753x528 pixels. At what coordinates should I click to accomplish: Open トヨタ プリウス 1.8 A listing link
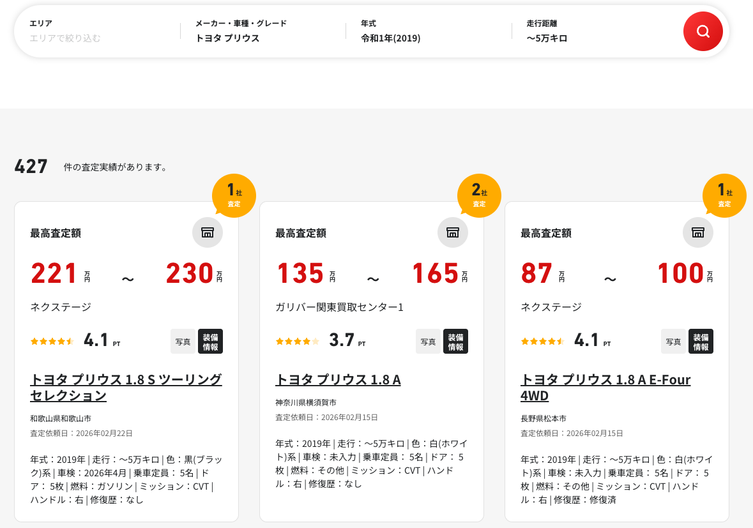[338, 380]
